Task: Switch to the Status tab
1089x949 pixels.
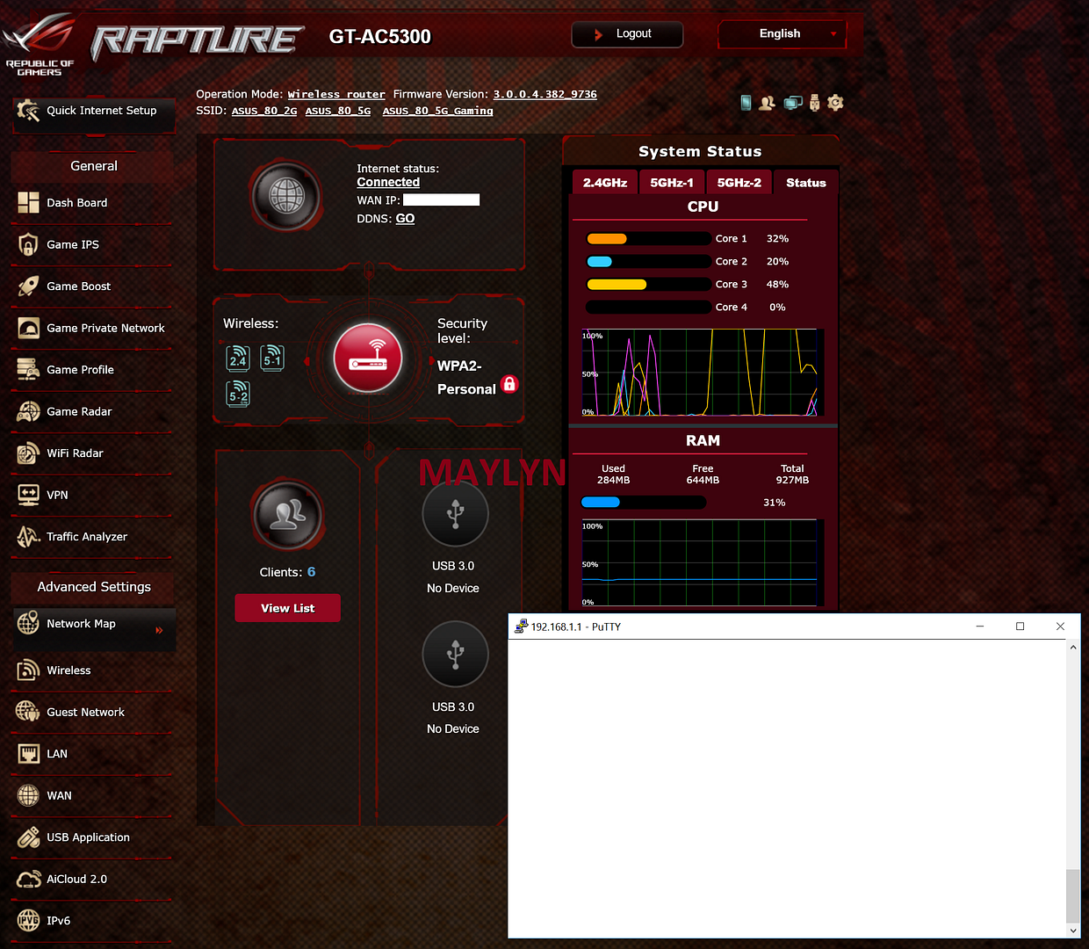Action: [x=806, y=183]
